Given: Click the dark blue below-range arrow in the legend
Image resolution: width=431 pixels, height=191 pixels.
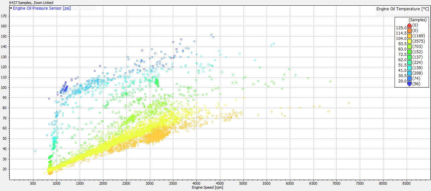Looking at the screenshot, I should (x=409, y=84).
